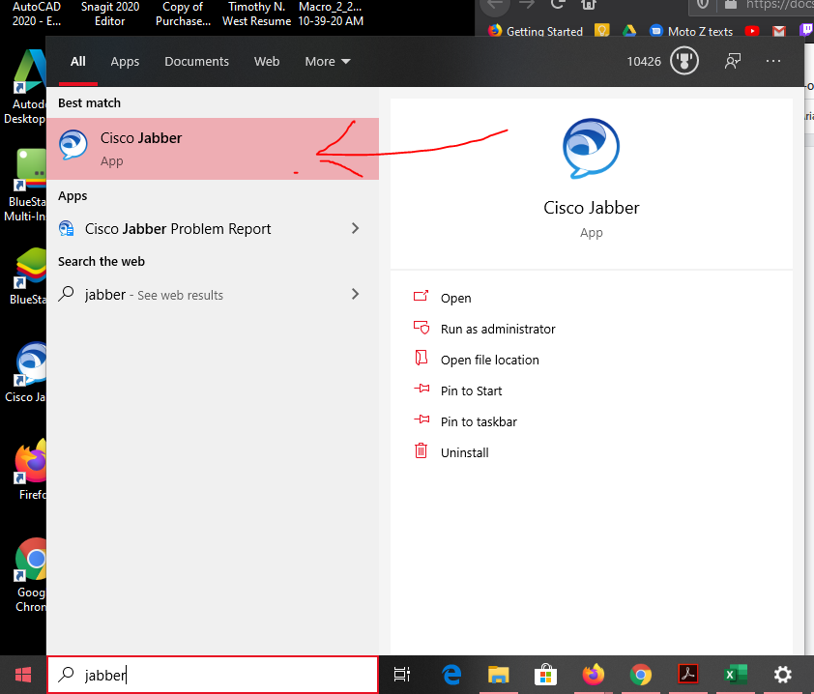
Task: Click the 10426 rewards points number
Action: (644, 61)
